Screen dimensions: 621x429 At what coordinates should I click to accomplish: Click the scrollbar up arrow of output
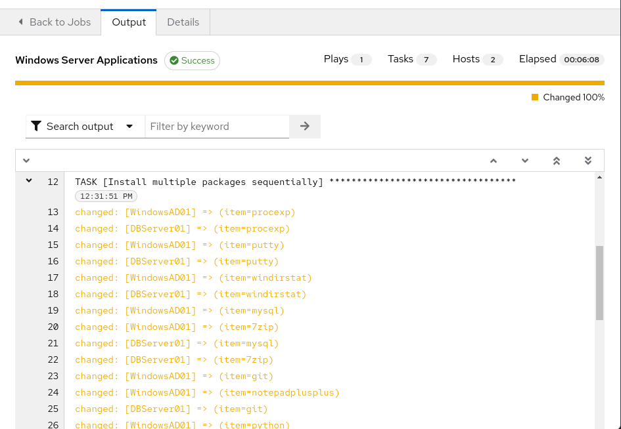pos(599,178)
